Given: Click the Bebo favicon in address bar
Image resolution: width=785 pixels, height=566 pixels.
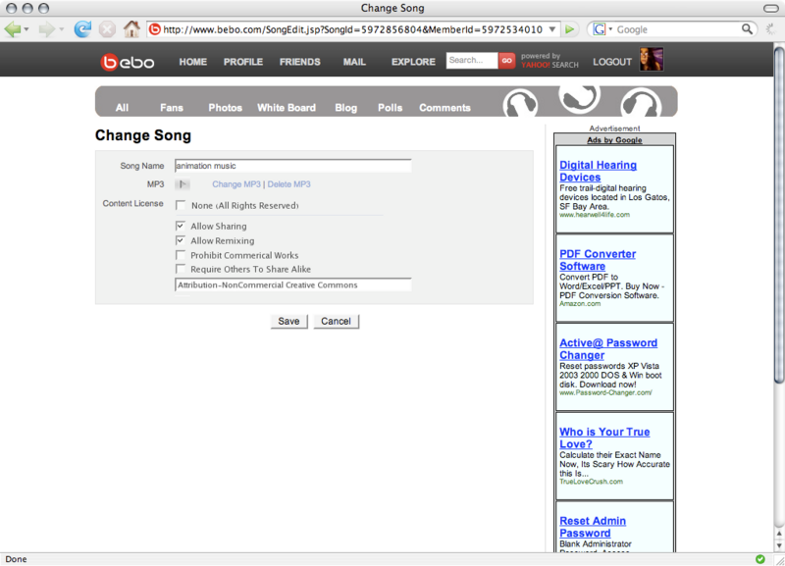Looking at the screenshot, I should pyautogui.click(x=155, y=29).
